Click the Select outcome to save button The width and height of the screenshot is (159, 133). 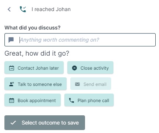coord(45,123)
